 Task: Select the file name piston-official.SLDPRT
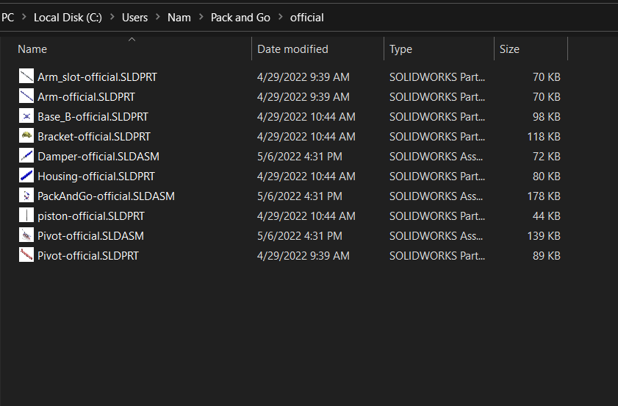[x=91, y=216]
